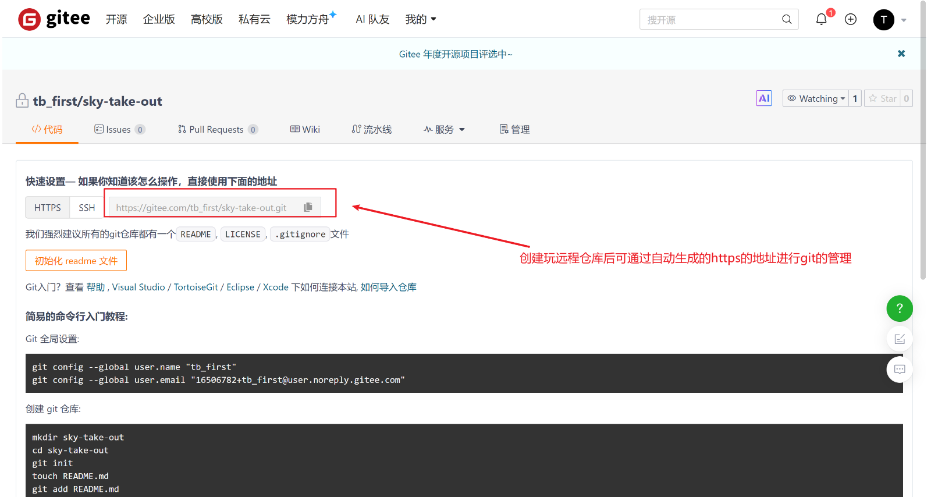The height and width of the screenshot is (497, 931).
Task: Select the HTTPS protocol button
Action: coord(48,208)
